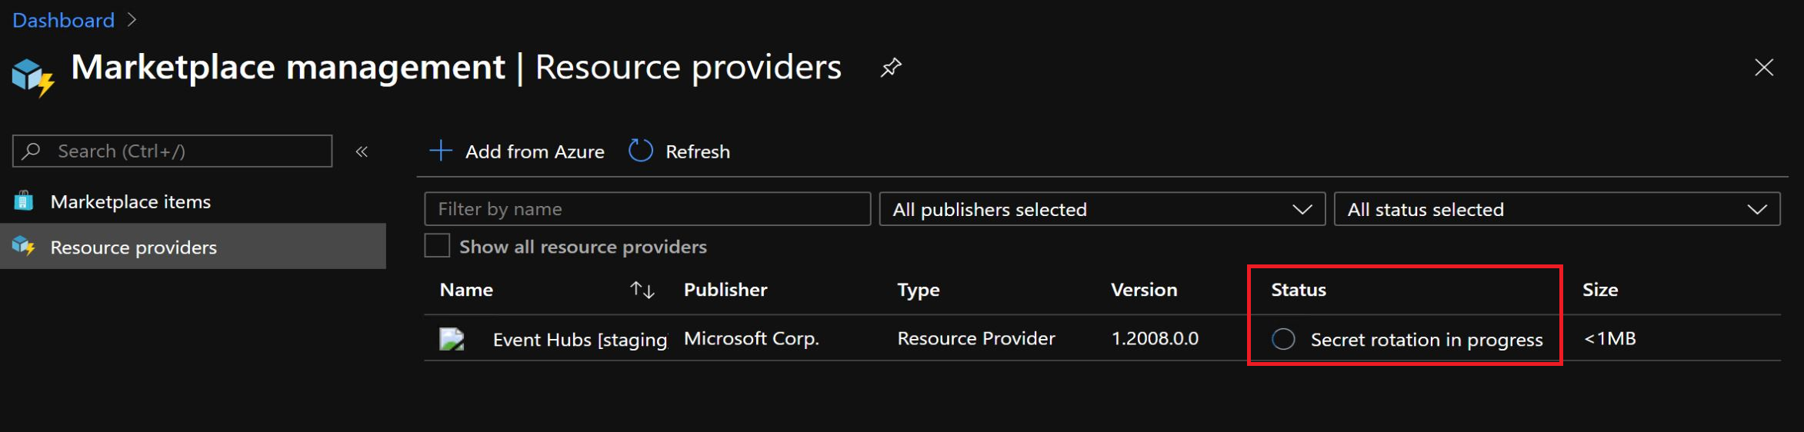Open Marketplace items in sidebar
The height and width of the screenshot is (432, 1804).
tap(130, 201)
